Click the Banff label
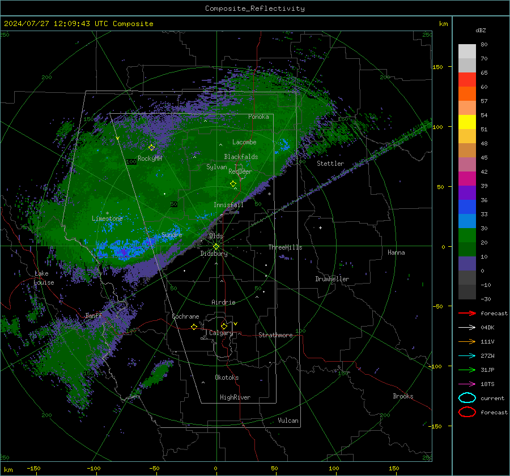 (x=93, y=315)
